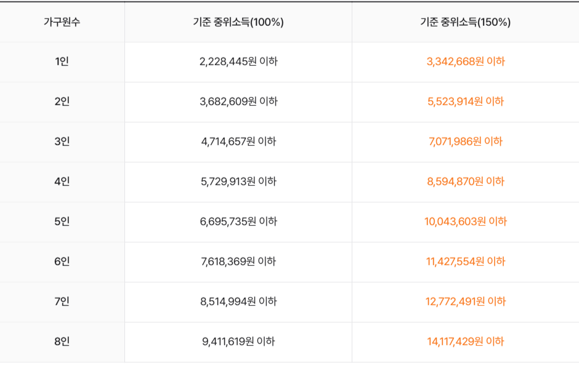
Task: Select the 4,714,657원 이하 cell
Action: (238, 142)
